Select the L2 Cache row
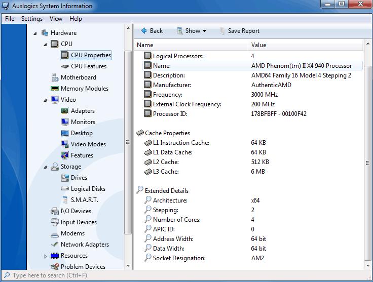The width and height of the screenshot is (373, 282). tap(252, 162)
